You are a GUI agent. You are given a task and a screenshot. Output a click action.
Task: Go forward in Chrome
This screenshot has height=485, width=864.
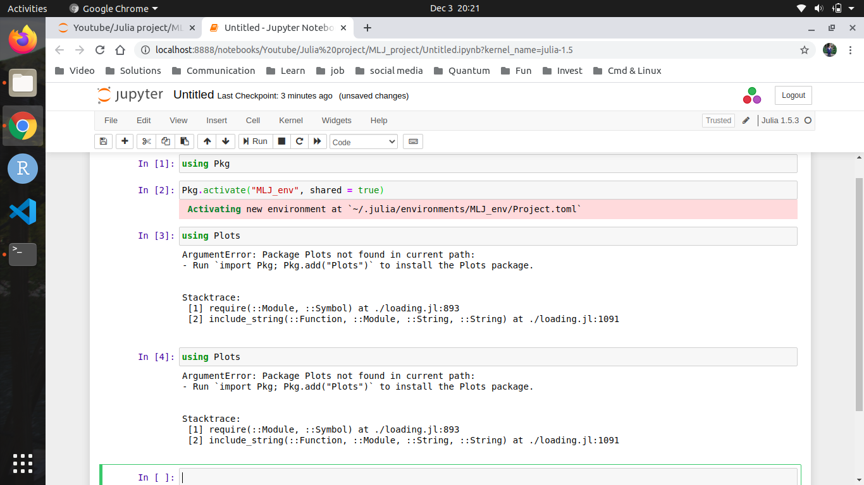pos(80,50)
